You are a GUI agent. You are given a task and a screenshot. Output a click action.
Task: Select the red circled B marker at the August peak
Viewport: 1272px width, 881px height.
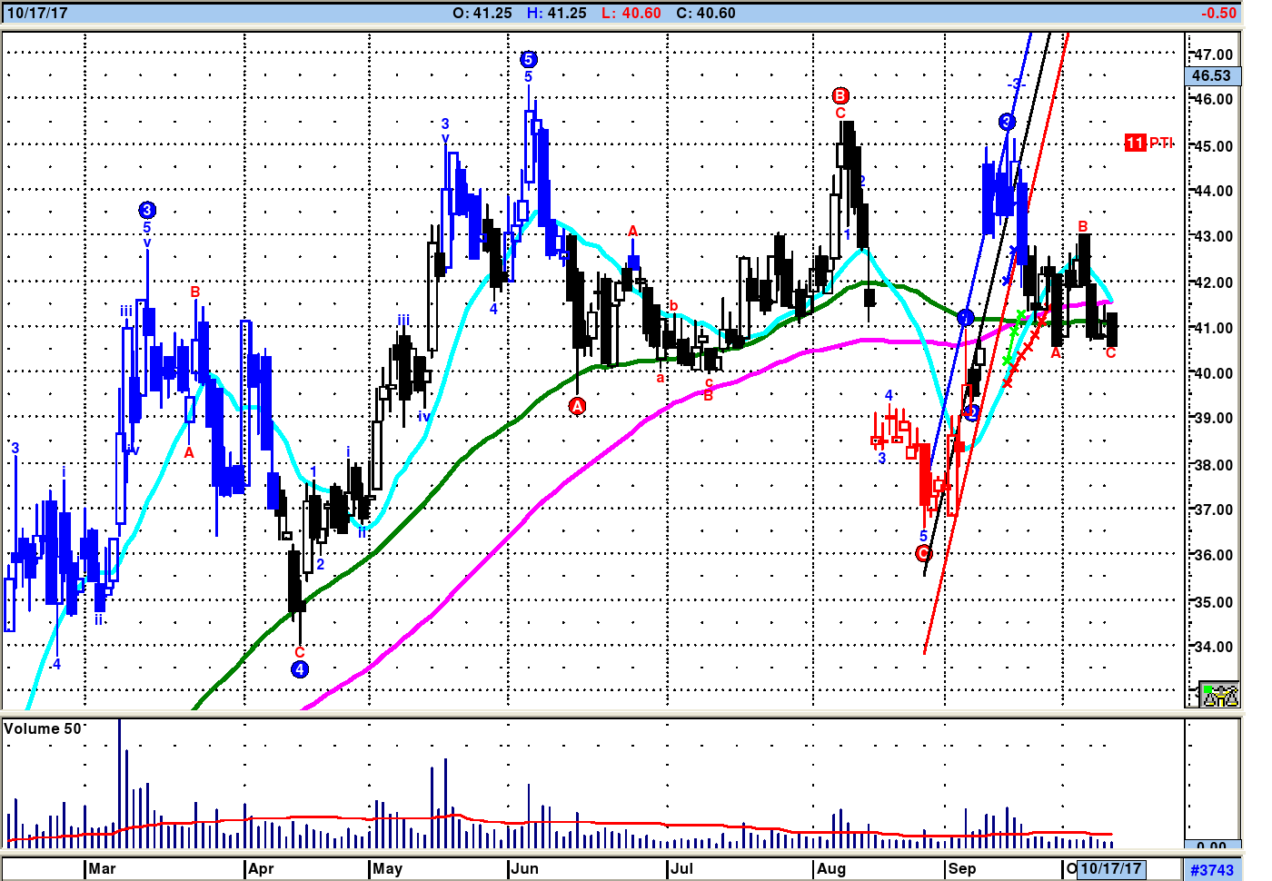pos(840,95)
